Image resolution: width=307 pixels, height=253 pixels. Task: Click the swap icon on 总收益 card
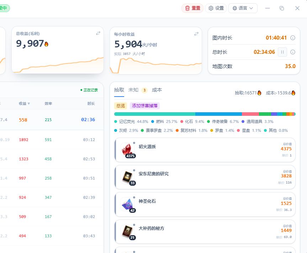point(98,33)
